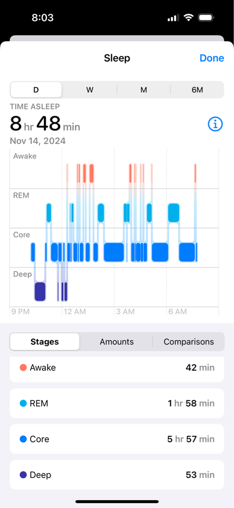Tap the large Deep sleep block near 10 PM
Screen dimensions: 234x508
[x=40, y=292]
